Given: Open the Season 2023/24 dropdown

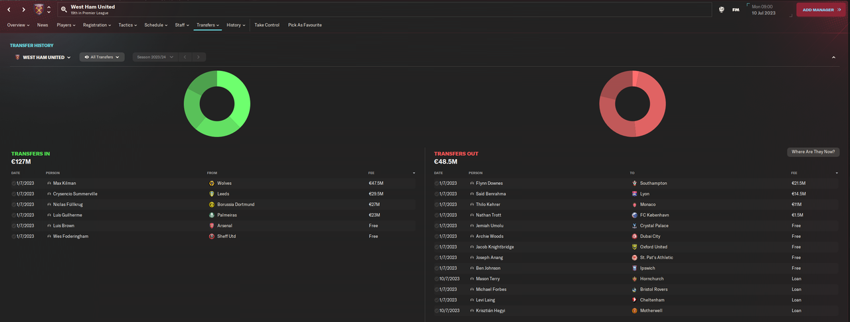Looking at the screenshot, I should tap(155, 57).
